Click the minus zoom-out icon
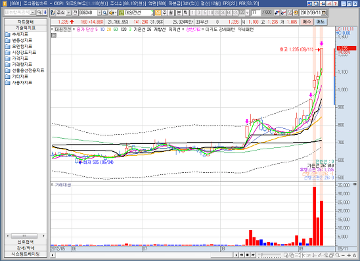This screenshot has width=360, height=261. [343, 255]
